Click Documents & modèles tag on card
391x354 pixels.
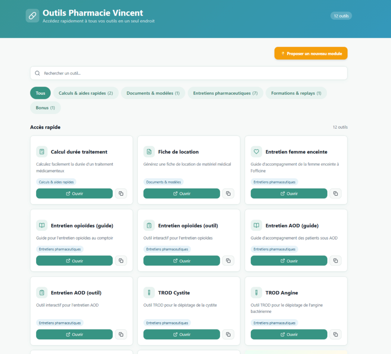pyautogui.click(x=163, y=182)
